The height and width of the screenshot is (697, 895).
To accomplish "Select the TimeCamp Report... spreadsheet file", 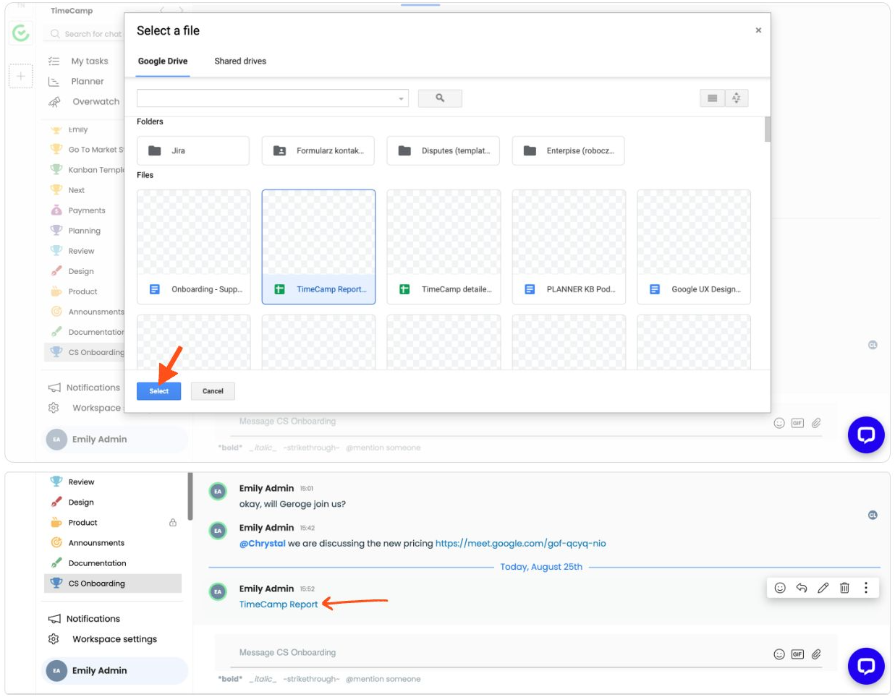I will coord(318,247).
